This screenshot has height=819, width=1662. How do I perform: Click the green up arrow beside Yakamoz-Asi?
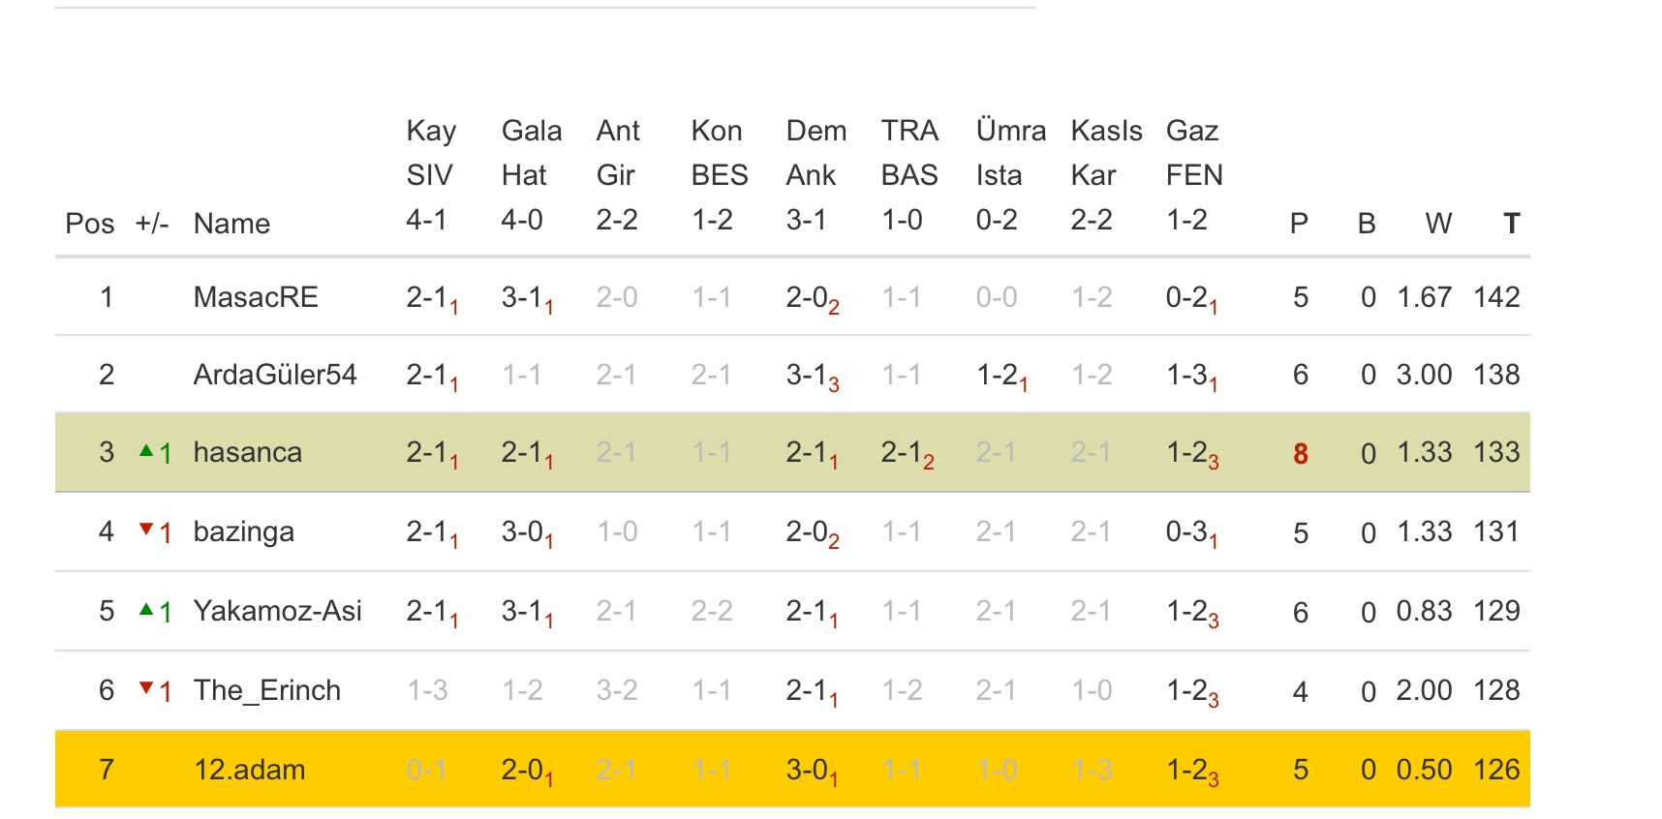pyautogui.click(x=147, y=610)
